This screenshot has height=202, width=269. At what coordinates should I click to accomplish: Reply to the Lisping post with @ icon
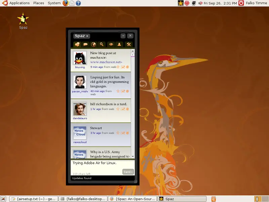[x=127, y=91]
